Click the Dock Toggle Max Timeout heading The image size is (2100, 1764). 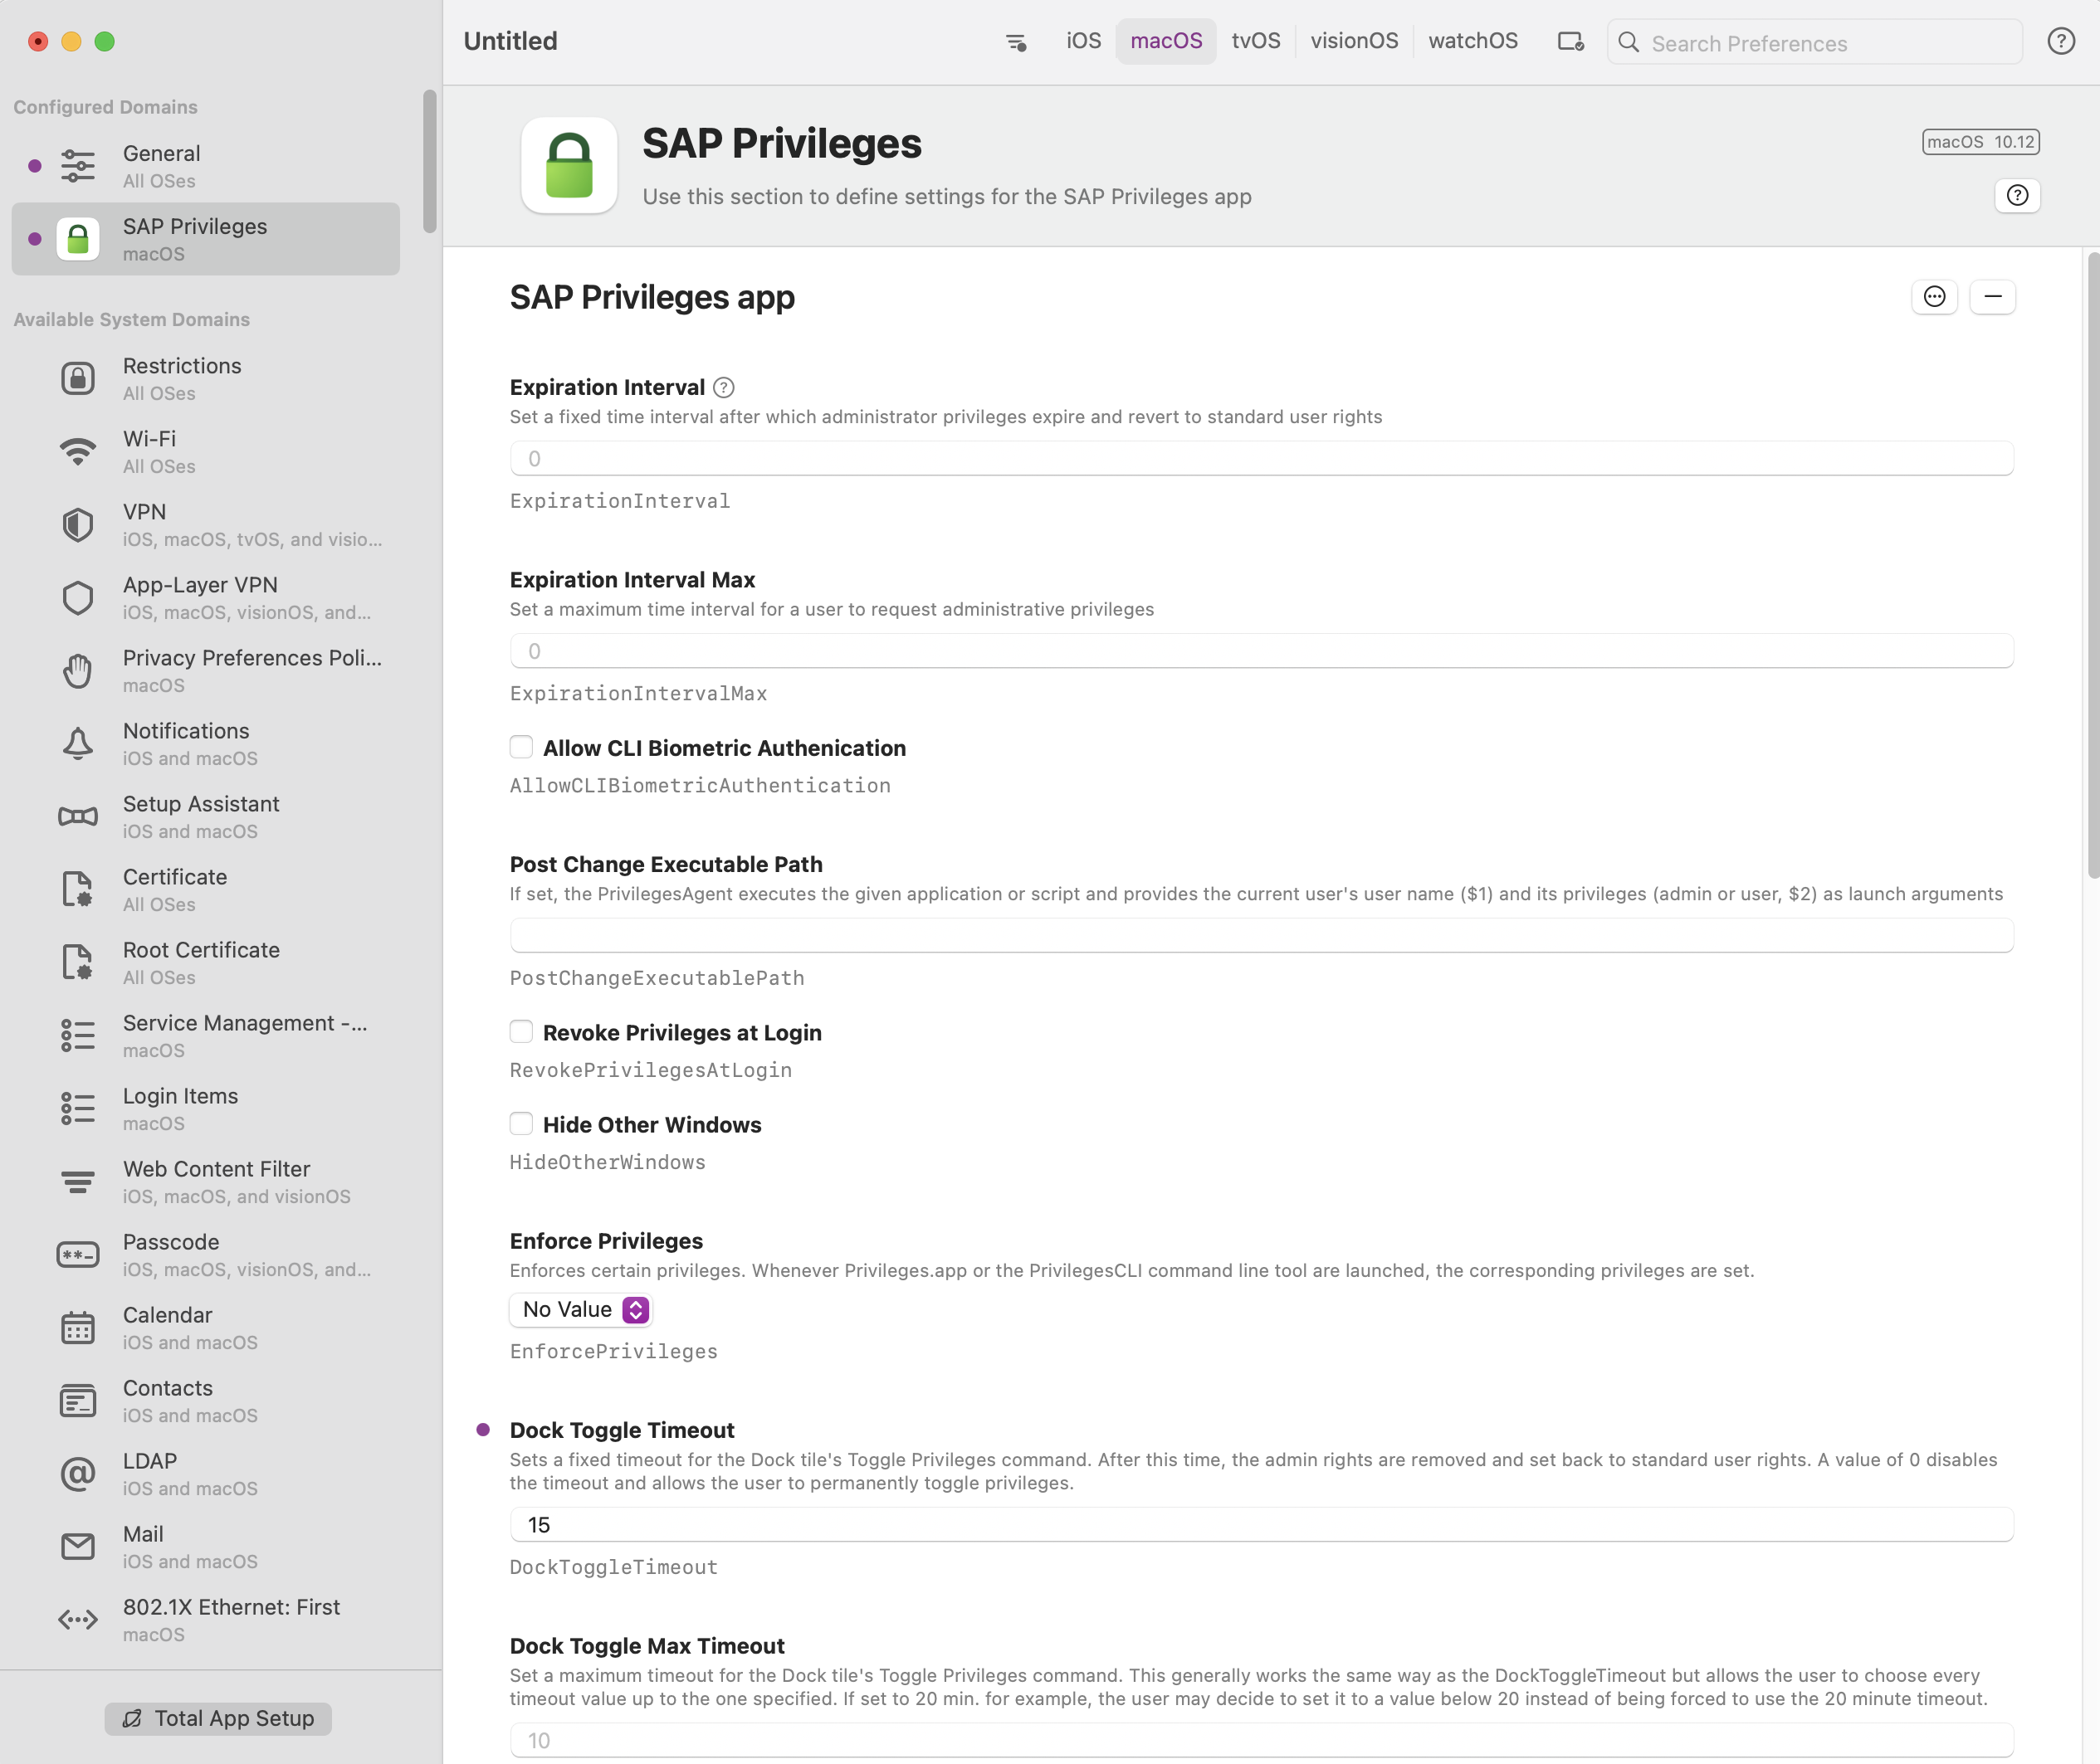(x=647, y=1646)
